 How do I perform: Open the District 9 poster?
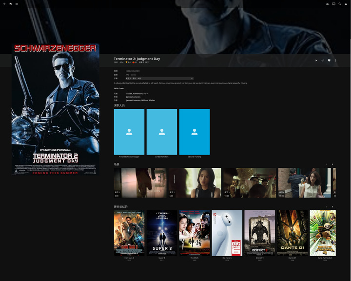pyautogui.click(x=260, y=233)
